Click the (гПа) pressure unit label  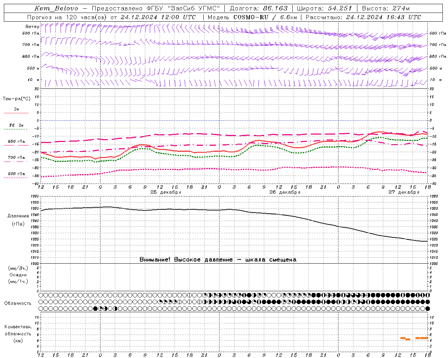tap(18, 224)
